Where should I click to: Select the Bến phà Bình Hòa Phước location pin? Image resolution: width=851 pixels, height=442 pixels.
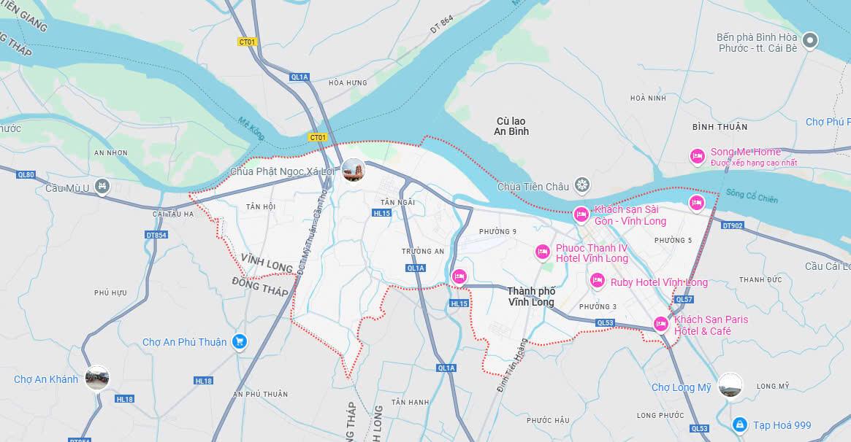(x=810, y=41)
